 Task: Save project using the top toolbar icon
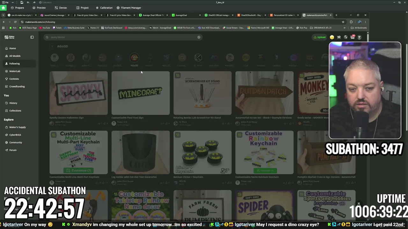[x=22, y=2]
